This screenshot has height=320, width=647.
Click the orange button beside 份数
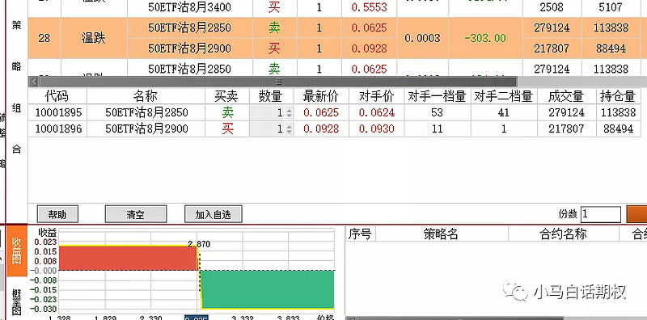[636, 214]
